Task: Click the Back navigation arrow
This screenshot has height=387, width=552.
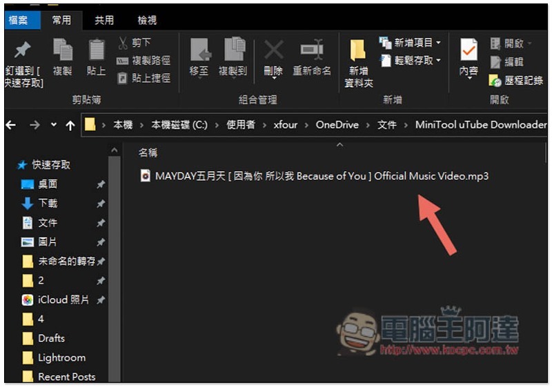Action: pyautogui.click(x=11, y=125)
